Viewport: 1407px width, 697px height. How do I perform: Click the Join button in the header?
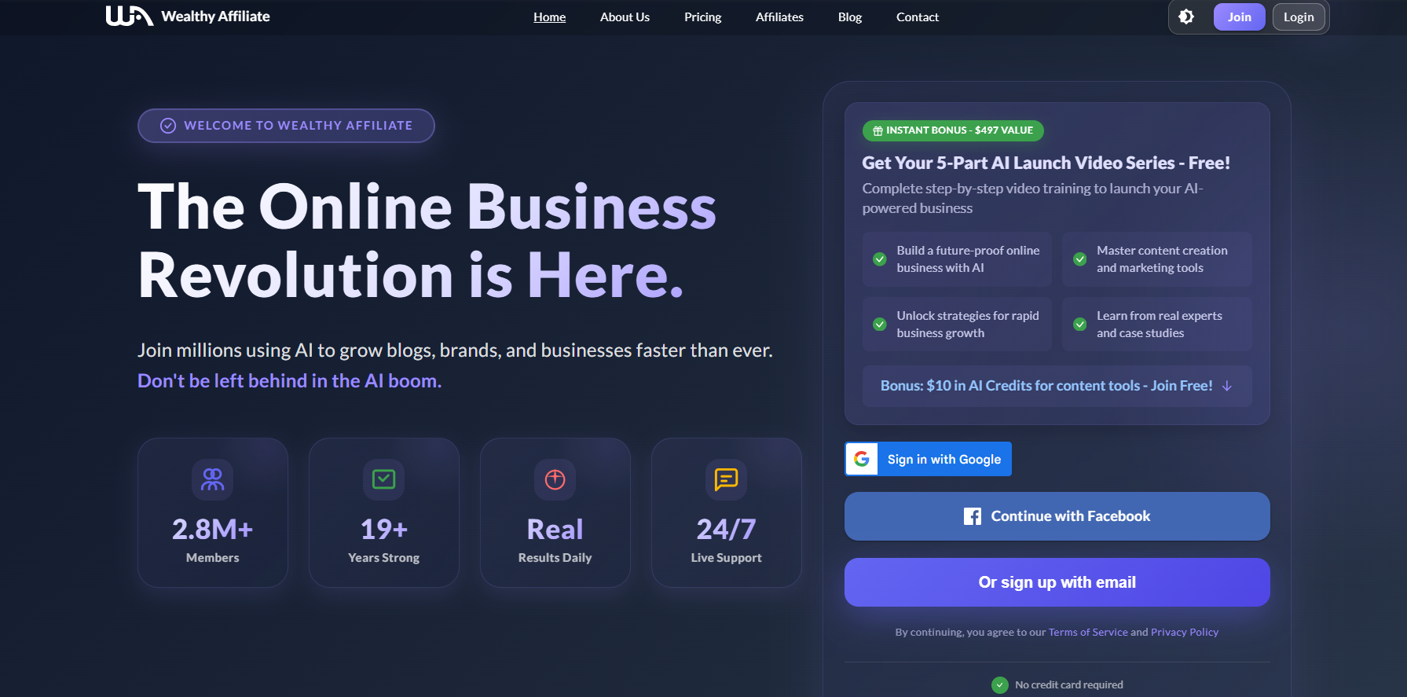click(1239, 17)
